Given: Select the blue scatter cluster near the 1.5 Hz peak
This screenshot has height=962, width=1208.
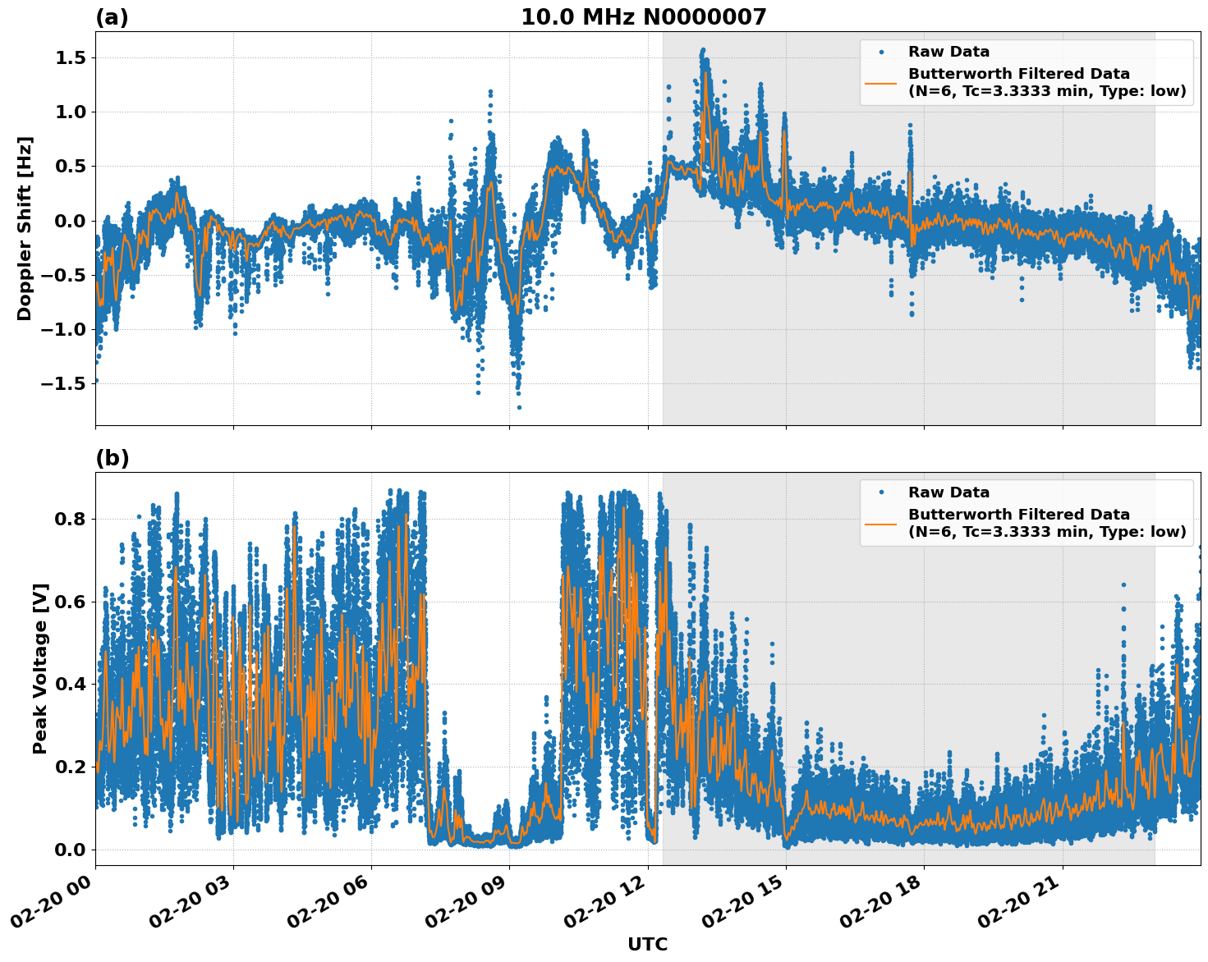Looking at the screenshot, I should (704, 57).
